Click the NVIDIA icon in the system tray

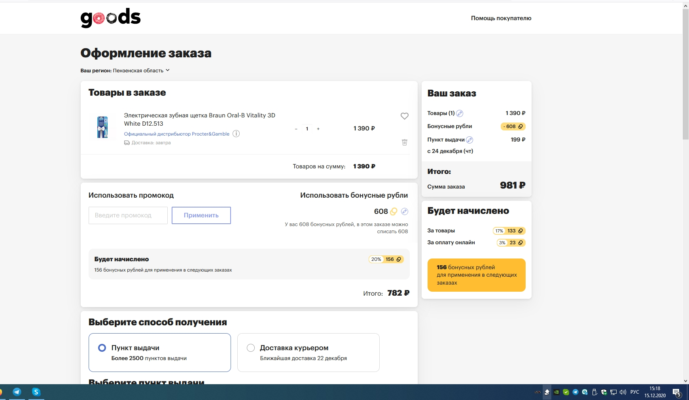pyautogui.click(x=556, y=392)
